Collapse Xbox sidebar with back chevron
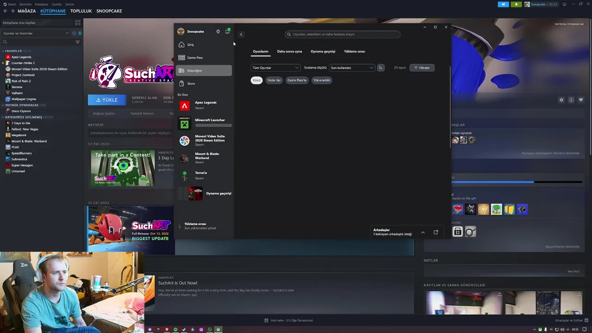 click(241, 34)
